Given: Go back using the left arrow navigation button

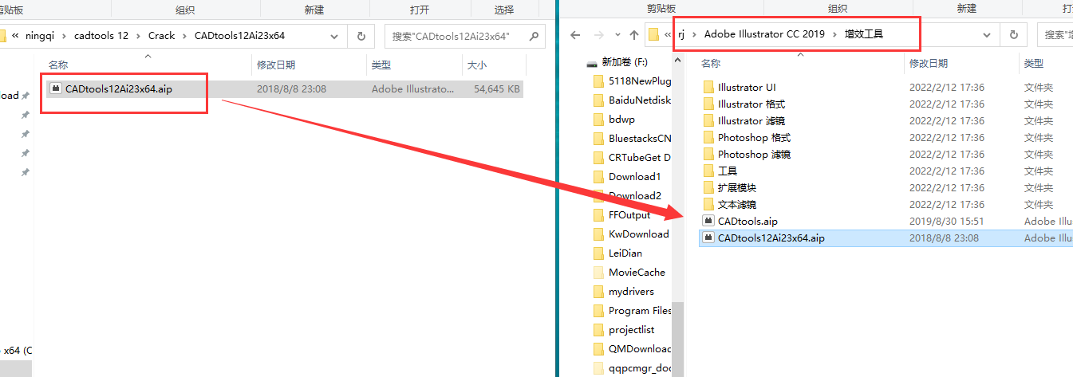Looking at the screenshot, I should 576,35.
